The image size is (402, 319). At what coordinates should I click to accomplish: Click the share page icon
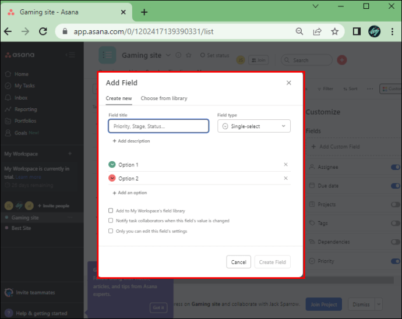point(317,31)
